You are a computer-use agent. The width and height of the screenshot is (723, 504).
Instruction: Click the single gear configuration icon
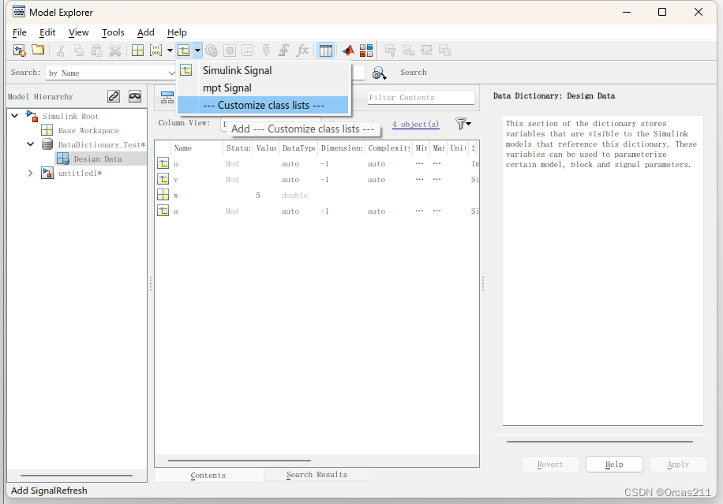pos(230,50)
